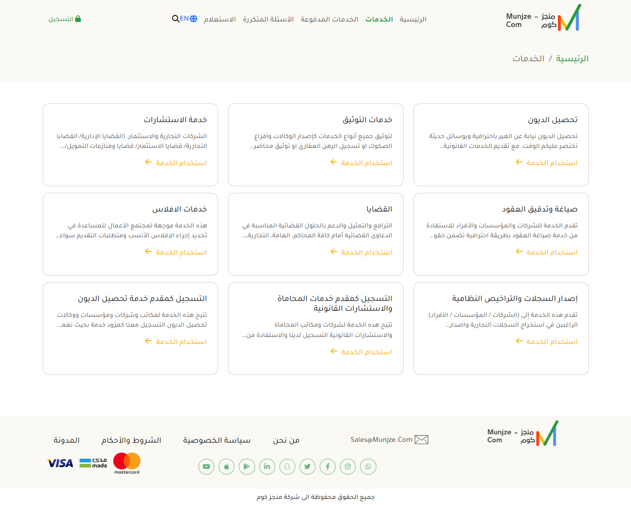Click the Snapchat icon in footer
The image size is (631, 505).
click(287, 467)
